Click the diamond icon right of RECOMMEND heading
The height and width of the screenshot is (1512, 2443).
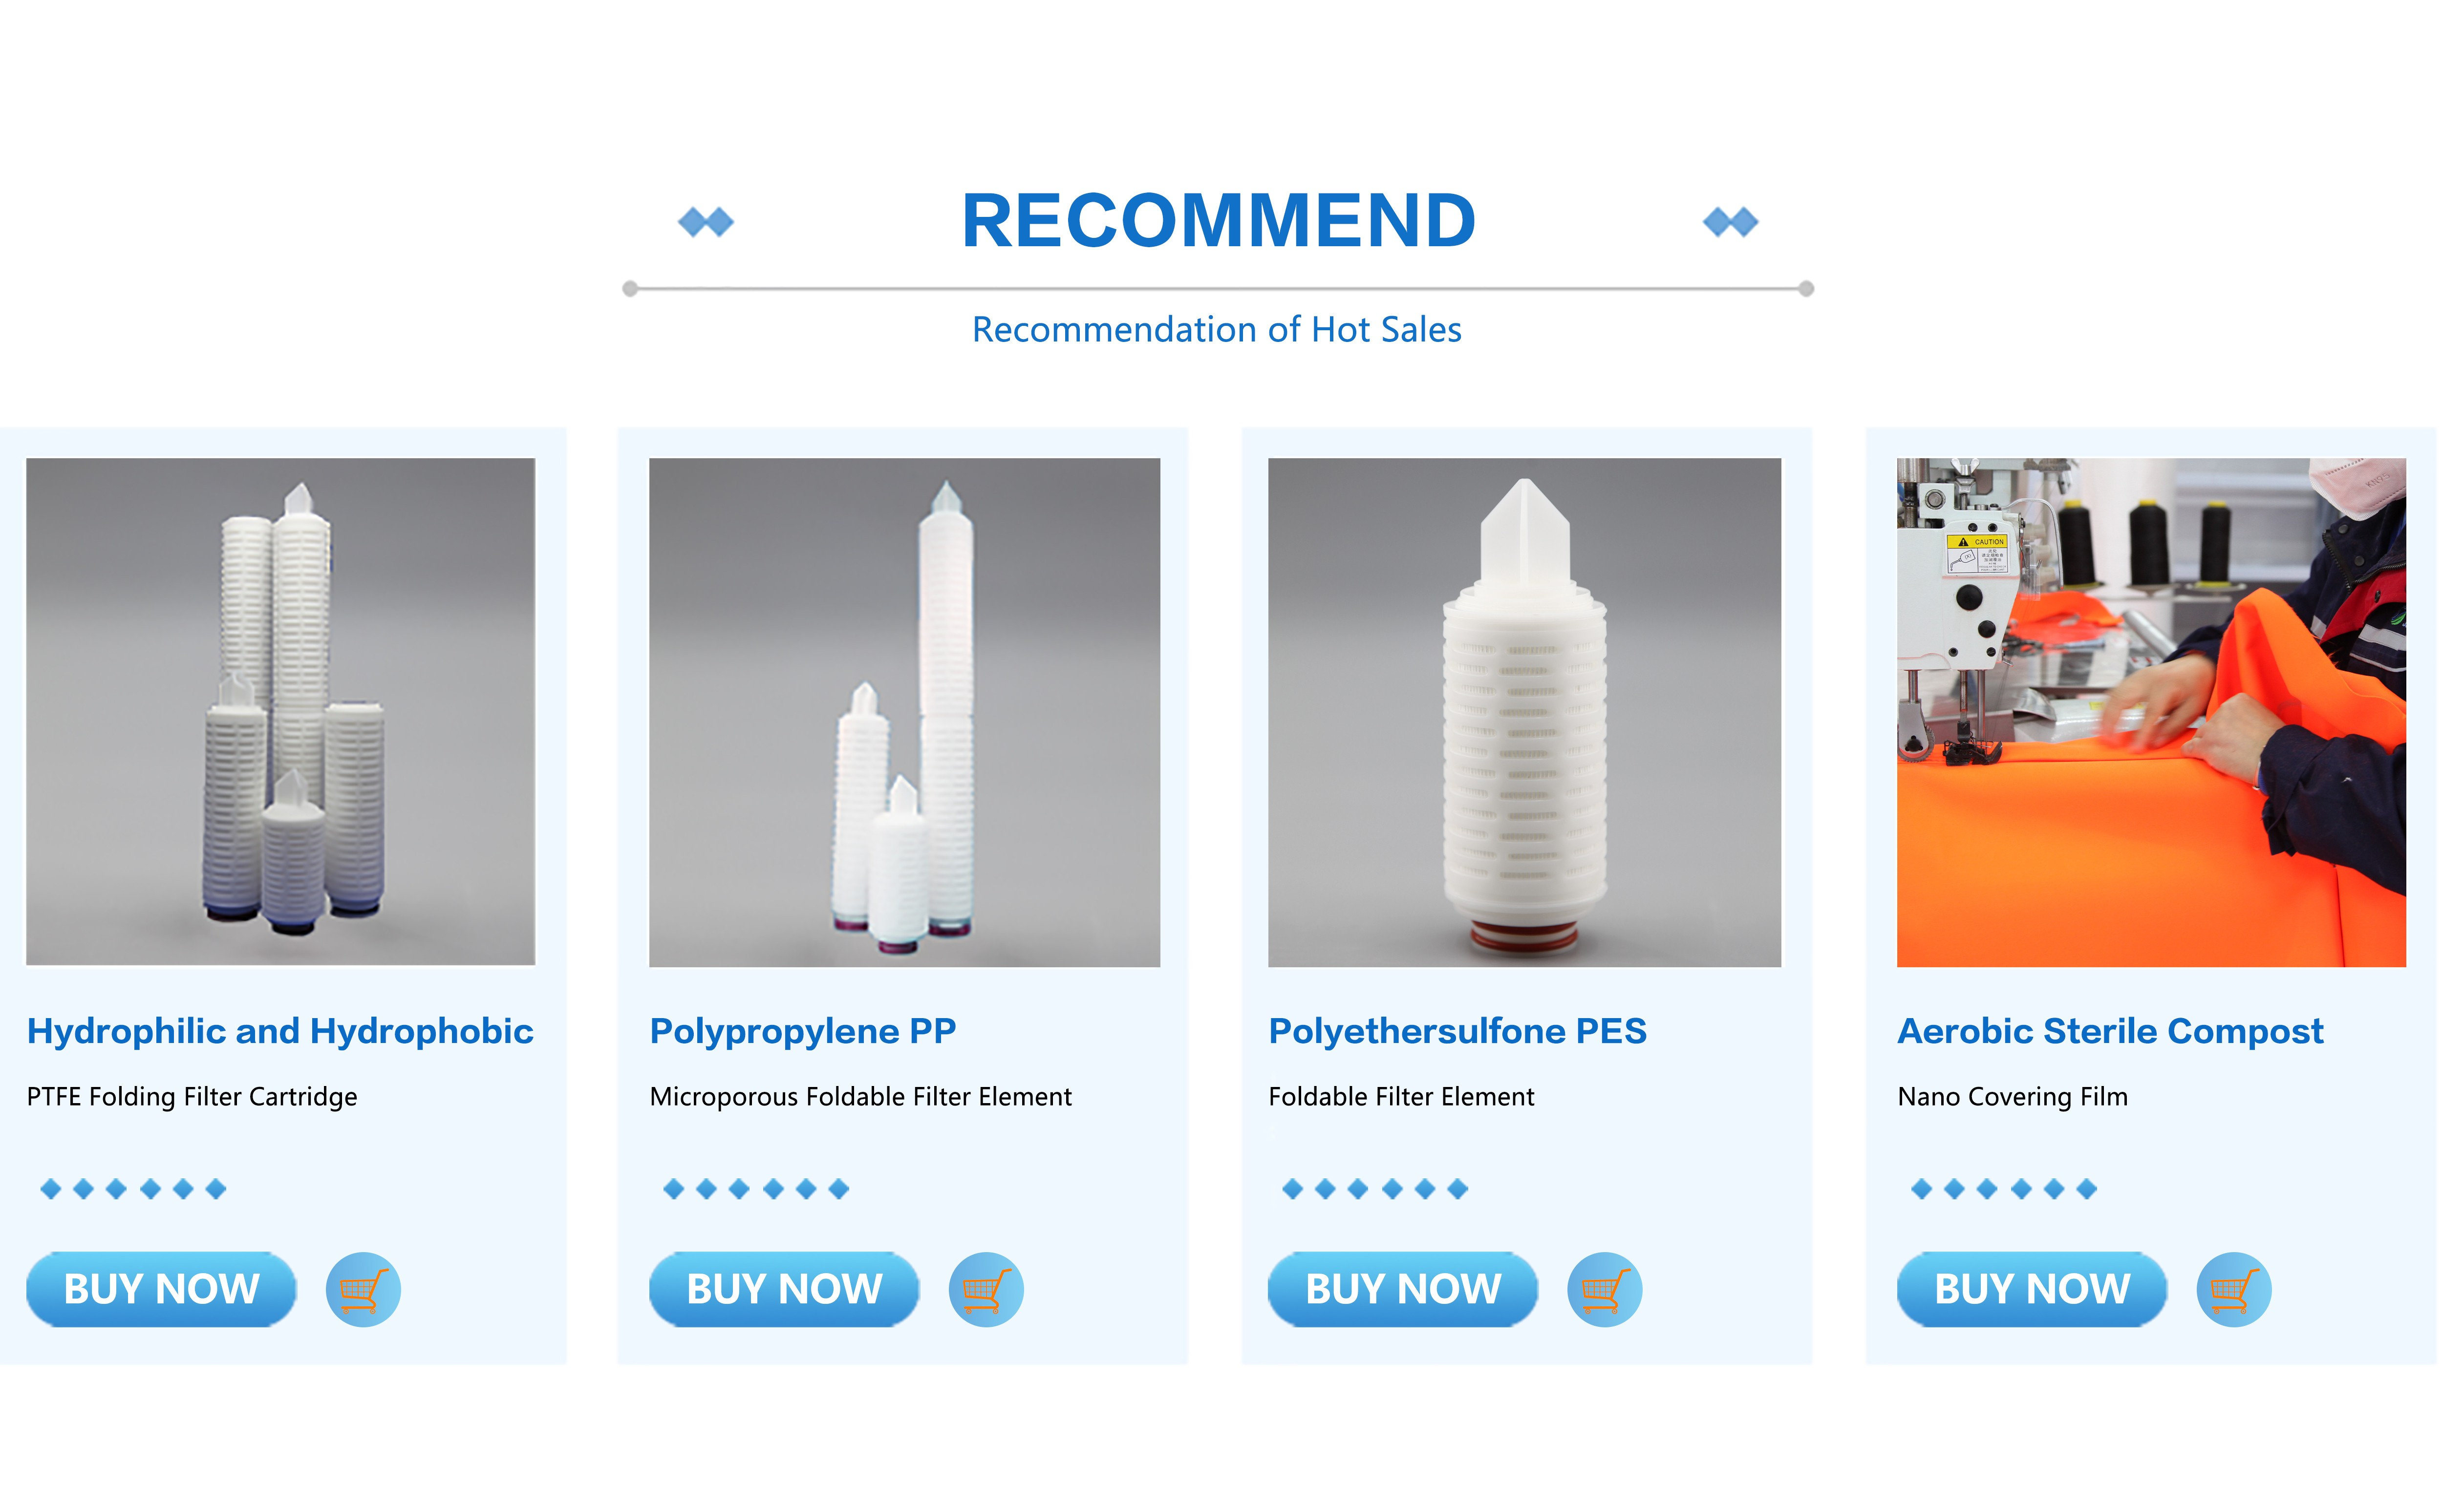pos(1731,222)
